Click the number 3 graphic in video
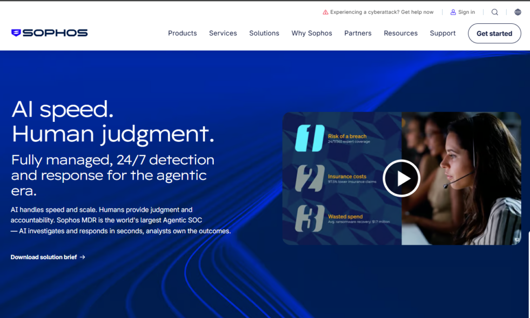This screenshot has height=318, width=530. click(310, 218)
